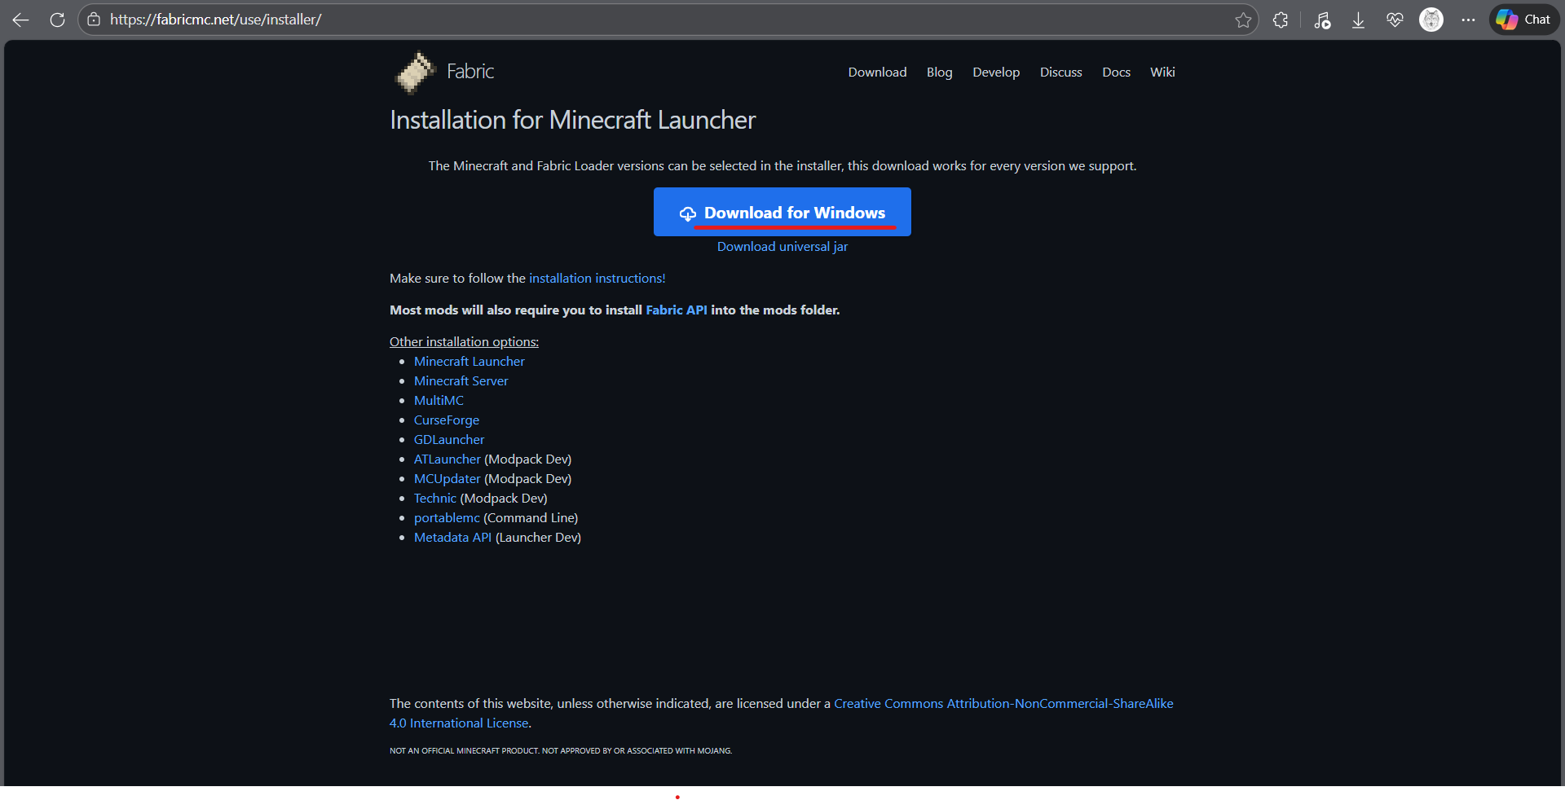Viewport: 1565px width, 800px height.
Task: Focus the address bar URL field
Action: [x=652, y=20]
